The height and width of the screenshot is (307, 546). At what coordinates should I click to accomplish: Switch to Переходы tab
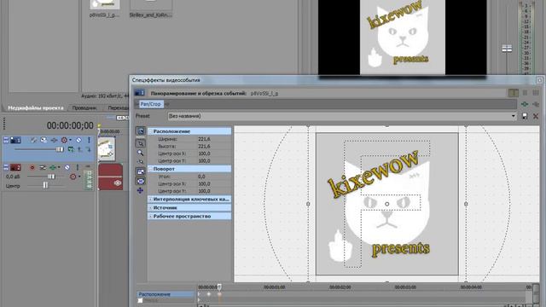coord(118,108)
